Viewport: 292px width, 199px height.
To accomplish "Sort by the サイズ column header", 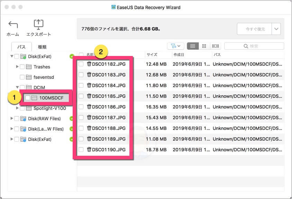I will (152, 55).
